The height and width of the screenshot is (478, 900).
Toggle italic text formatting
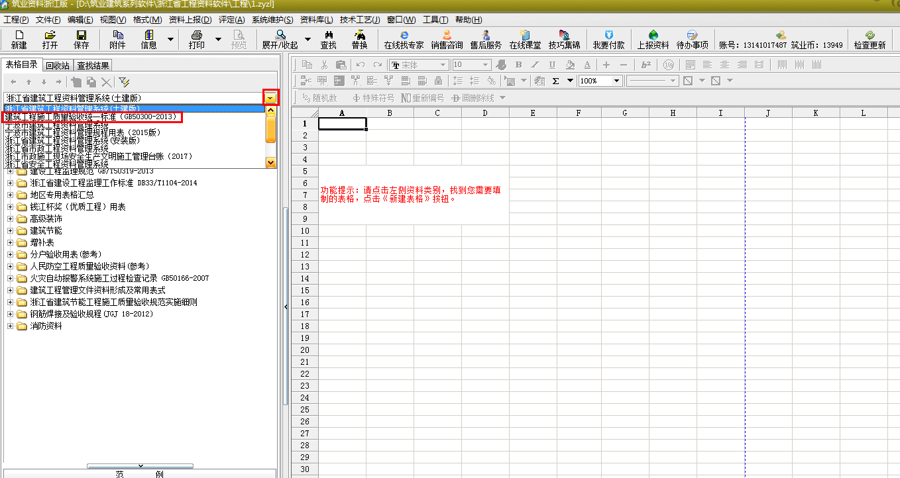click(x=535, y=65)
